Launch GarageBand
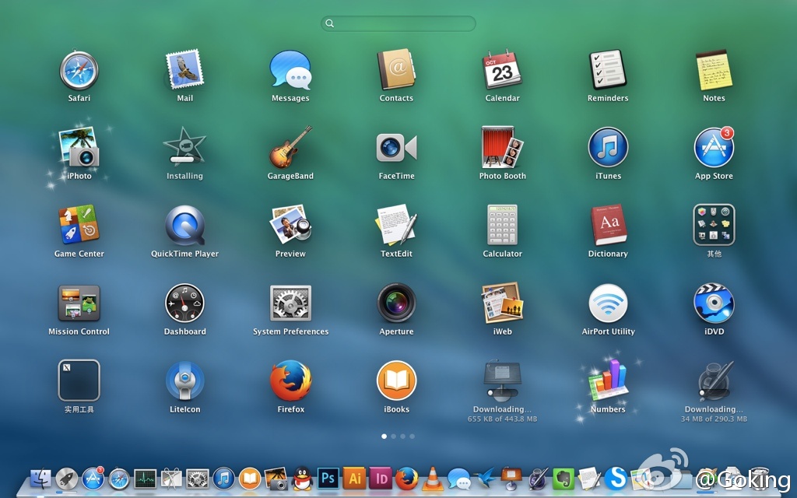The width and height of the screenshot is (797, 498). coord(290,147)
